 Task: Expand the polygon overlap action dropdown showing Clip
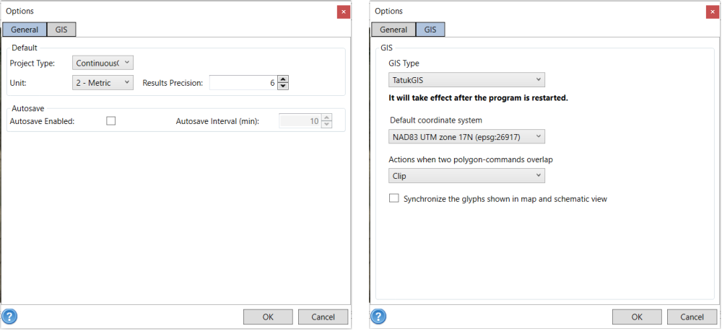[466, 176]
